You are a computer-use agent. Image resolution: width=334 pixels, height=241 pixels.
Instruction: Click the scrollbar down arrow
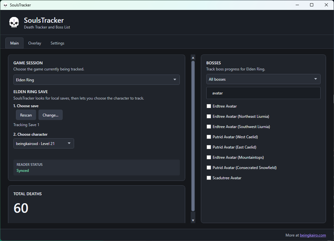click(x=193, y=221)
